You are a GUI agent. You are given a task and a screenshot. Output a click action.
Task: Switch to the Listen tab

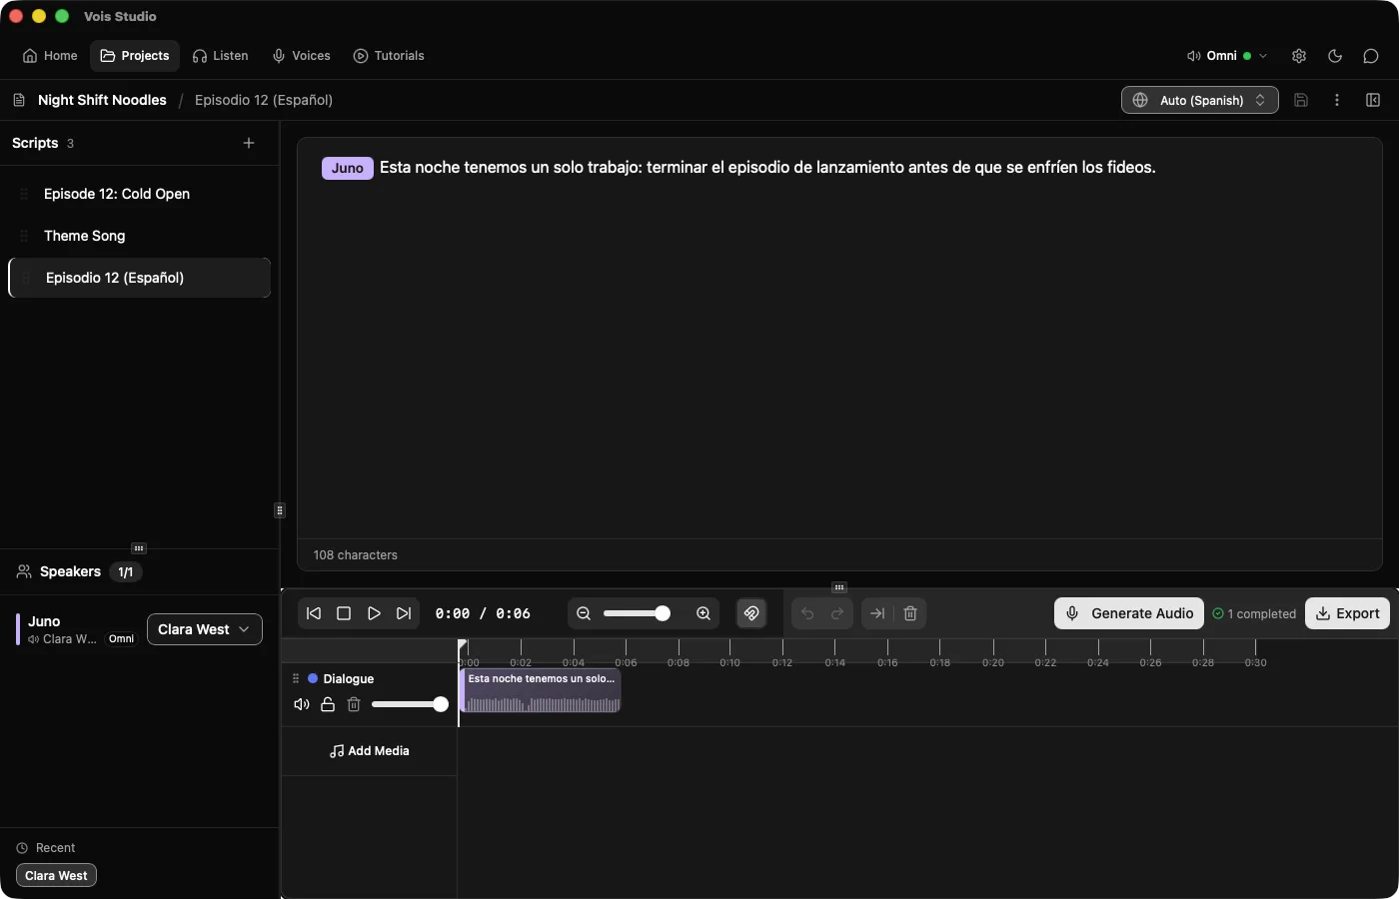click(x=221, y=56)
